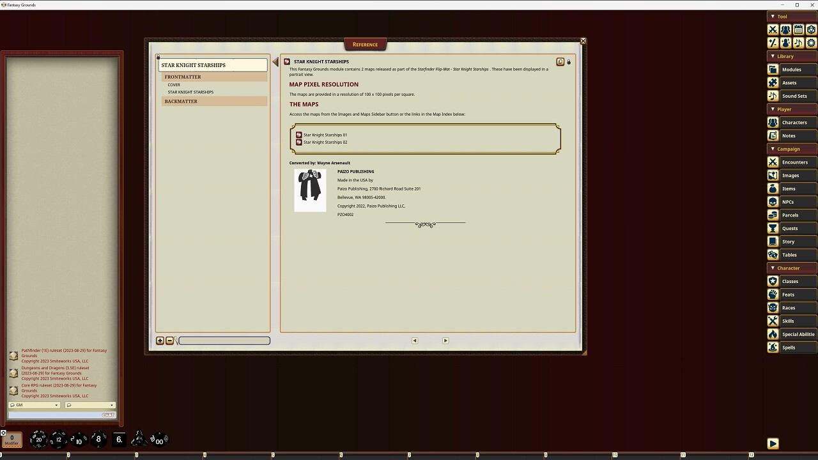Open the GM chat identity dropdown
Image resolution: width=818 pixels, height=460 pixels.
34,405
